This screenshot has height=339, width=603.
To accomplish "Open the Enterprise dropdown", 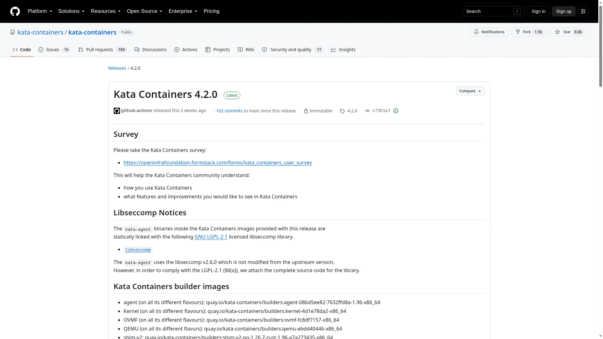I will click(183, 11).
